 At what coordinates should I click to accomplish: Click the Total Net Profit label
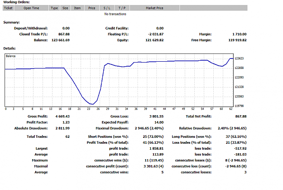pos(199,117)
